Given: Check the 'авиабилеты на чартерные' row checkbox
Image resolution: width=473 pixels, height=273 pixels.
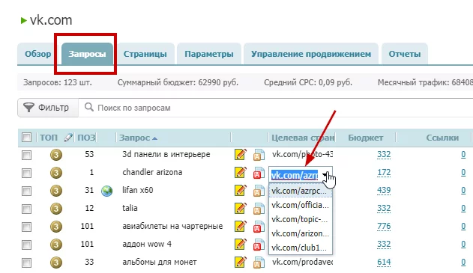Looking at the screenshot, I should coord(26,227).
